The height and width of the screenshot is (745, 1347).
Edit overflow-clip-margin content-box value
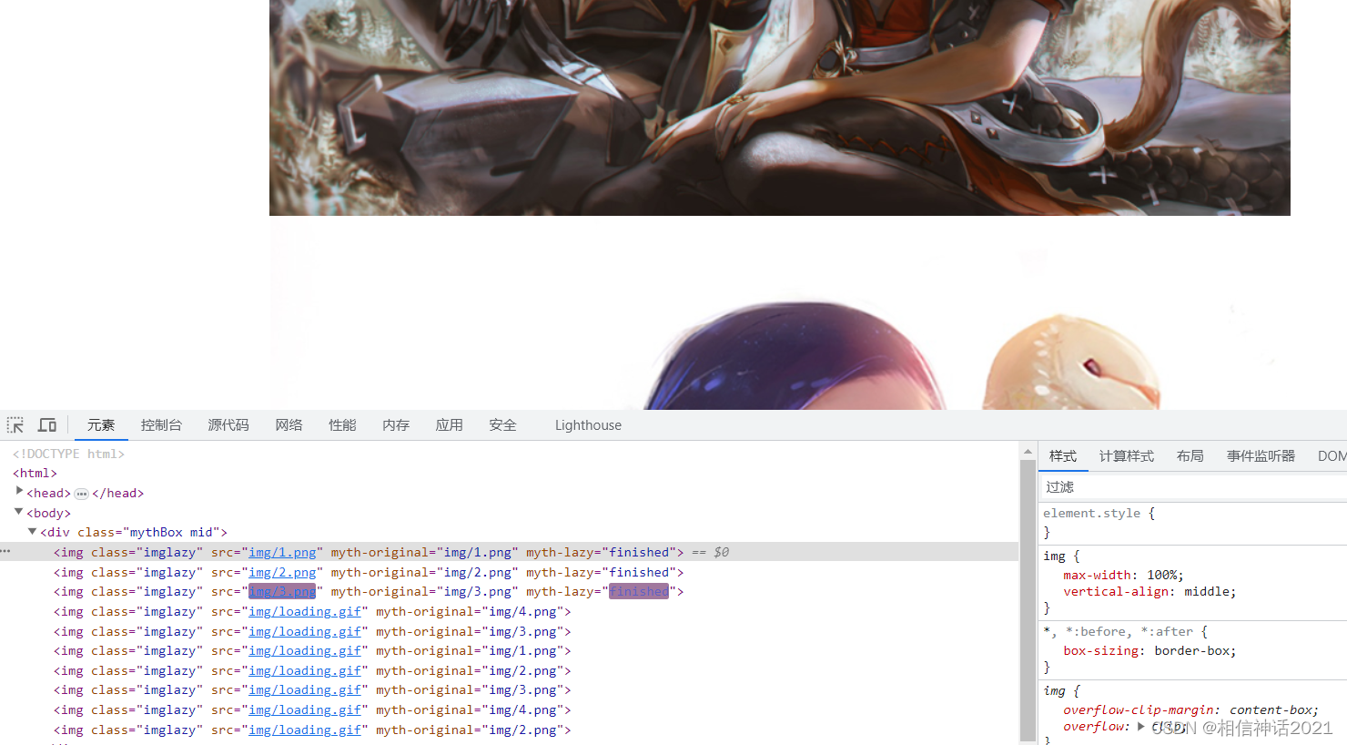coord(1271,710)
